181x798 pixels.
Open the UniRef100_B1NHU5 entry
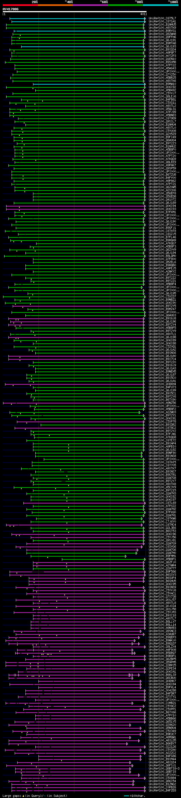click(163, 24)
